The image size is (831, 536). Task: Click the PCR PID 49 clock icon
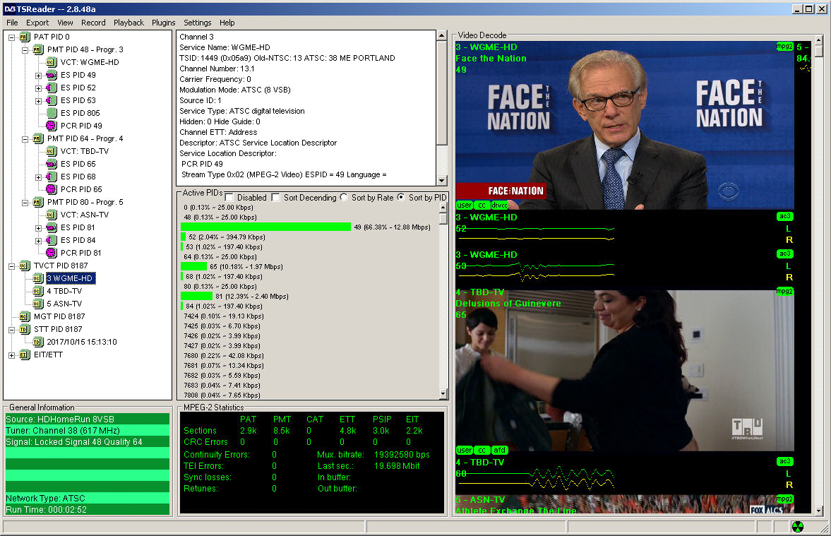click(51, 126)
